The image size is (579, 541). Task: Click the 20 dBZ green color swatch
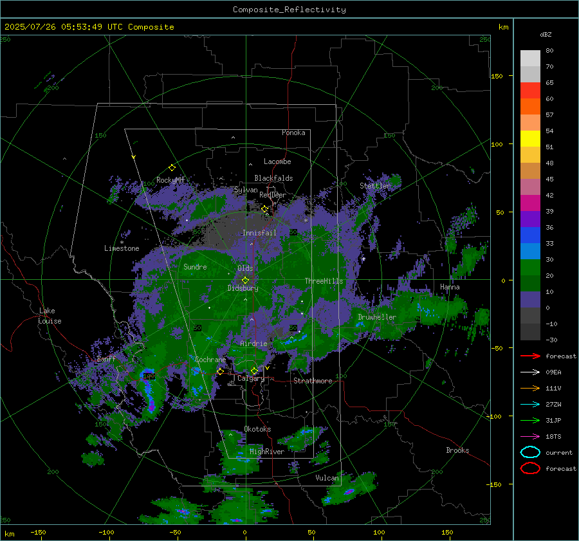click(x=530, y=267)
